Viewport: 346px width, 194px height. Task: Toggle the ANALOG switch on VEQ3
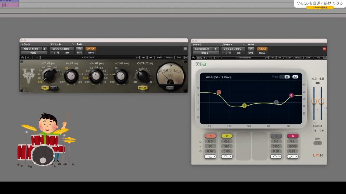[143, 88]
